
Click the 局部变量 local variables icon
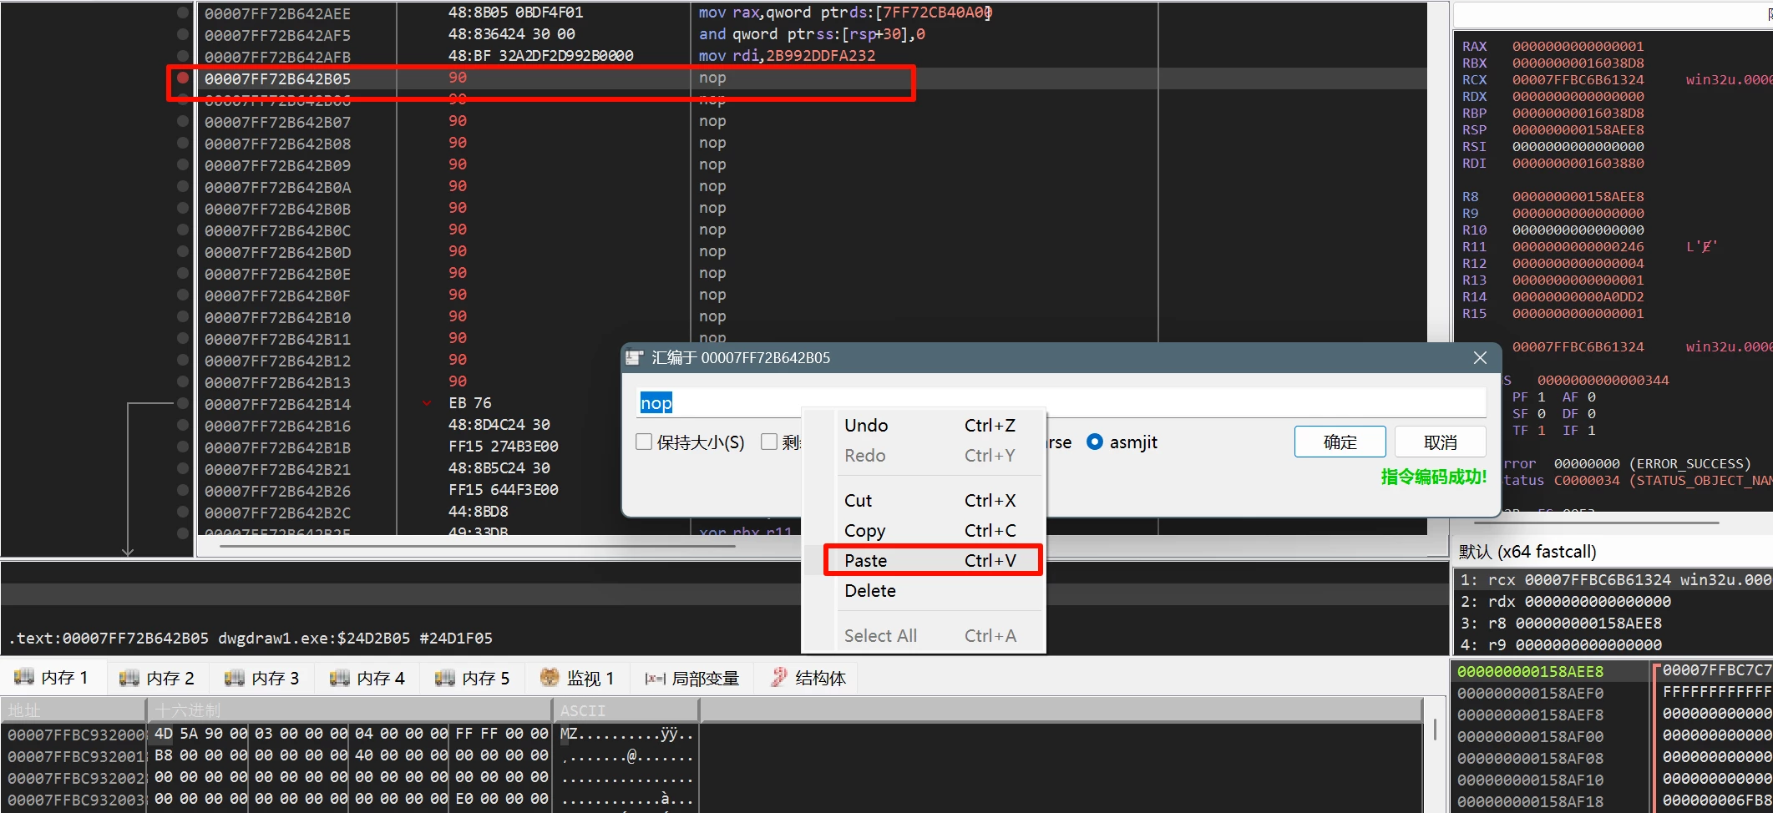click(x=655, y=679)
